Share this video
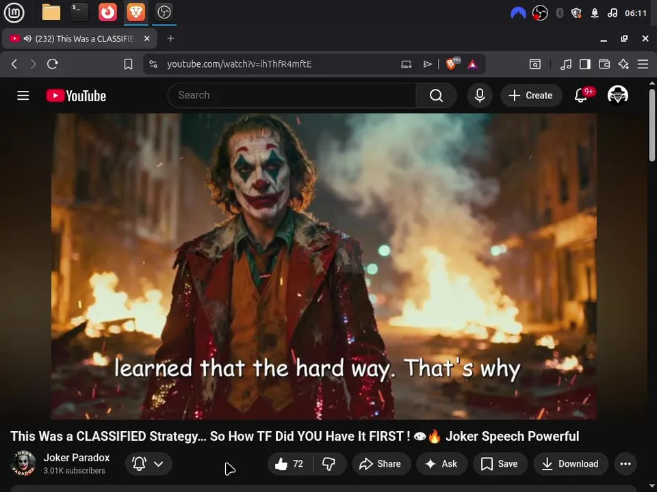 pyautogui.click(x=381, y=463)
